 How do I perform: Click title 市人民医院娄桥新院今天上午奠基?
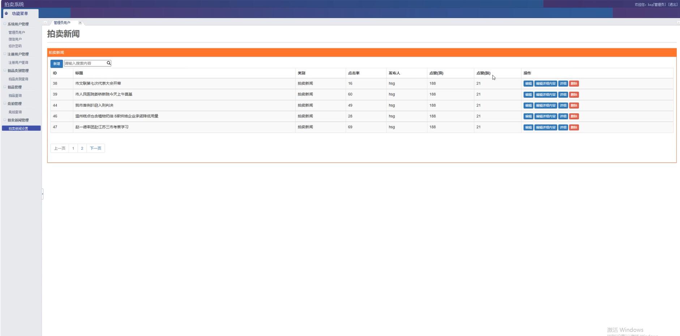point(104,94)
